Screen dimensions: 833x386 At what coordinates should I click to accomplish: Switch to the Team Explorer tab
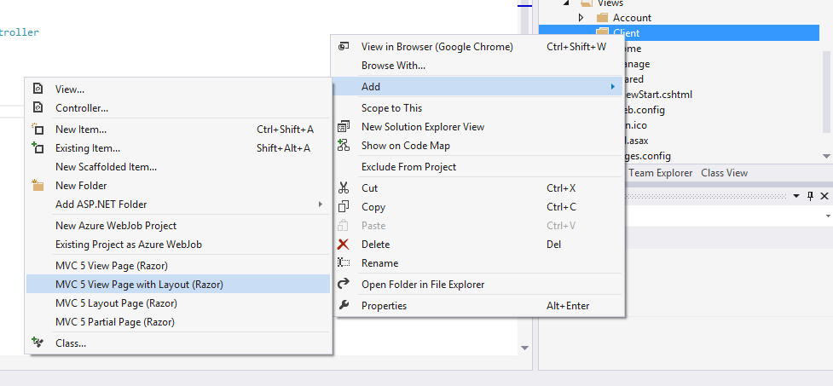[x=660, y=173]
